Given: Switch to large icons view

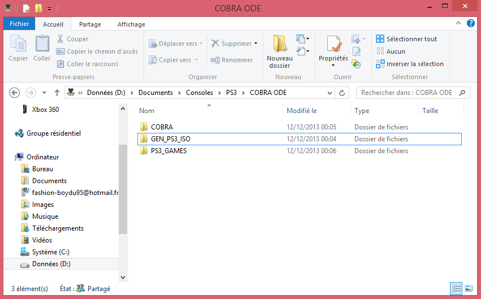Looking at the screenshot, I should (x=469, y=289).
